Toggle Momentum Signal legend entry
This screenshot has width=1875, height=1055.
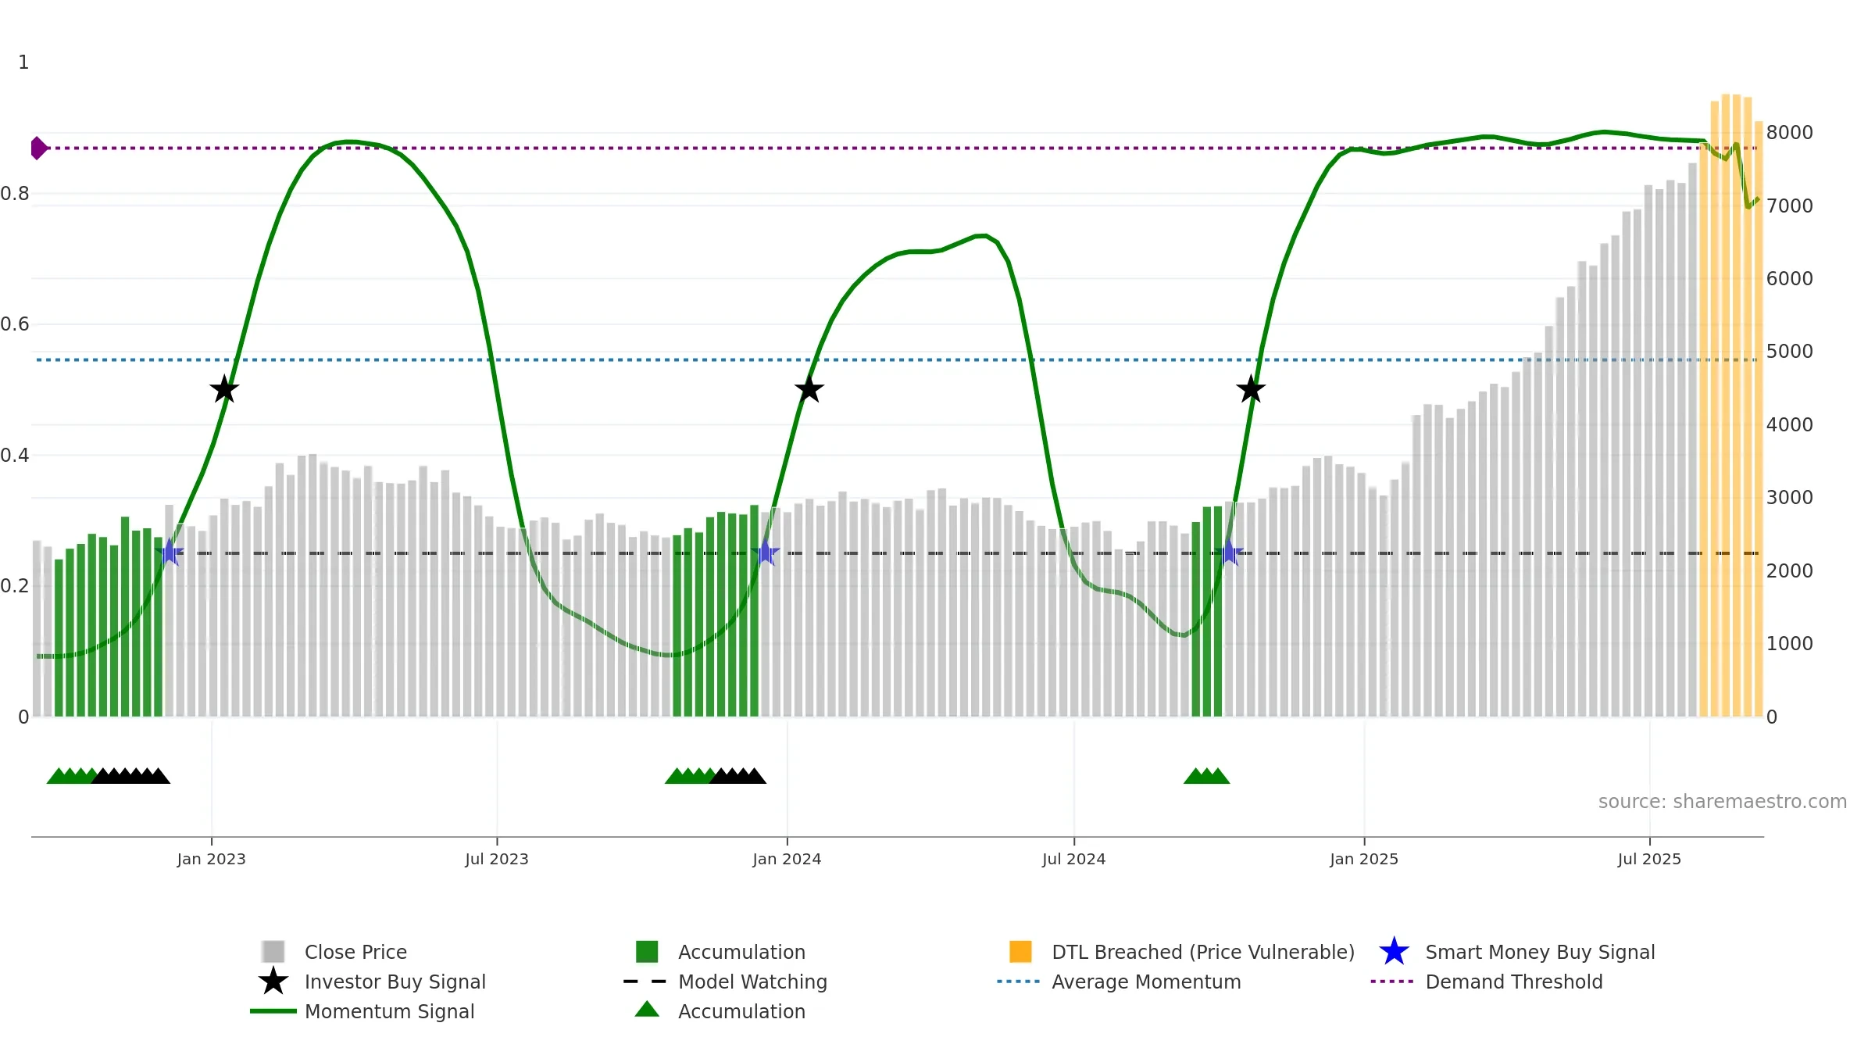pyautogui.click(x=362, y=1011)
